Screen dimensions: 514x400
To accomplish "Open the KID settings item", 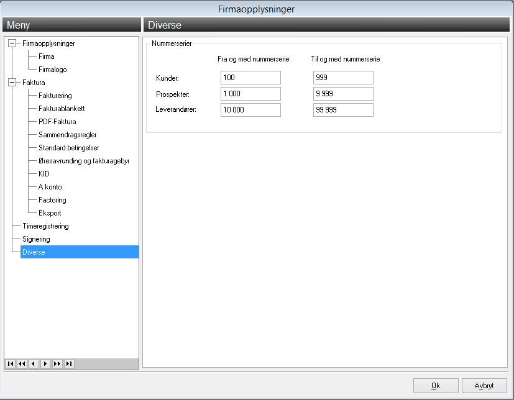I will pyautogui.click(x=44, y=174).
